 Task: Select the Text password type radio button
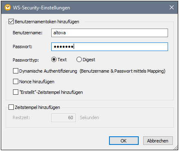54,60
